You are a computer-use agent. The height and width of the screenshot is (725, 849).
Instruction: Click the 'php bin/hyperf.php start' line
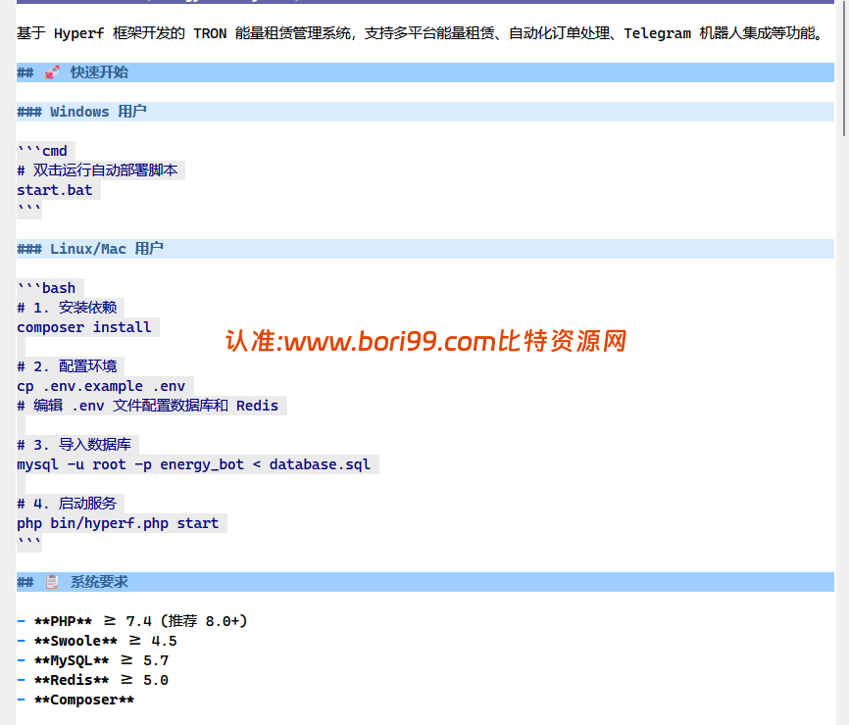pyautogui.click(x=118, y=524)
